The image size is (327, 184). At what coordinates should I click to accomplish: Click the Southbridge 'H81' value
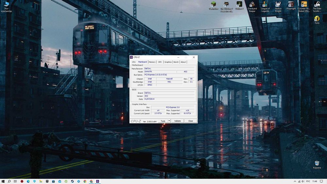click(169, 82)
